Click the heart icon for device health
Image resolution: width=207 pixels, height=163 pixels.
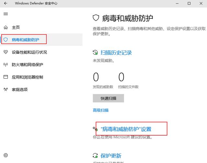click(6, 52)
